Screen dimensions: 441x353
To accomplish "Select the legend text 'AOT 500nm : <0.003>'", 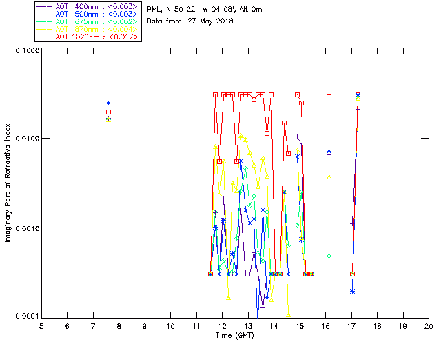I will click(96, 14).
